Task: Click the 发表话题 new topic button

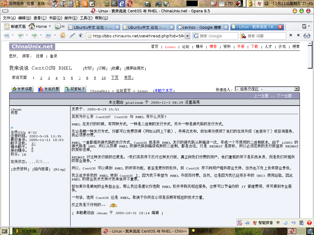Action: pos(22,89)
